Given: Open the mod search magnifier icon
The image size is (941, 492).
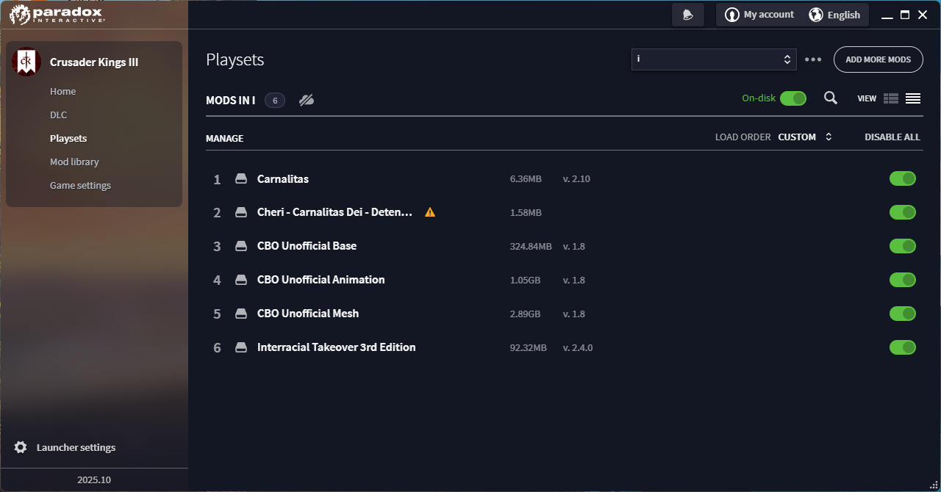Looking at the screenshot, I should (831, 98).
